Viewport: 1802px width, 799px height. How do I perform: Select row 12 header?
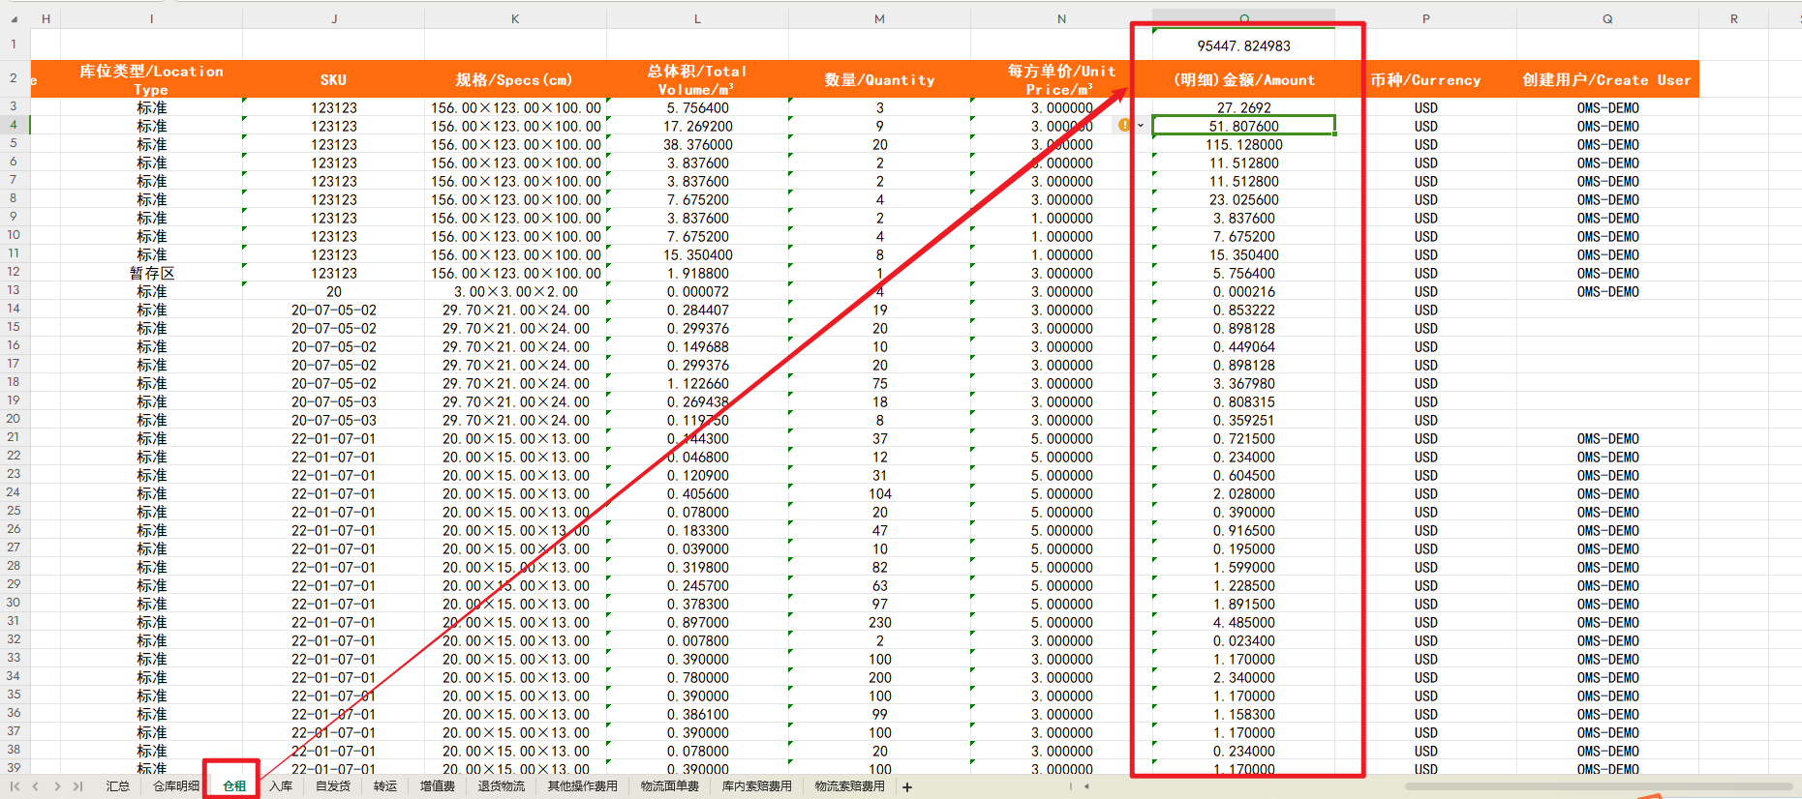[14, 272]
